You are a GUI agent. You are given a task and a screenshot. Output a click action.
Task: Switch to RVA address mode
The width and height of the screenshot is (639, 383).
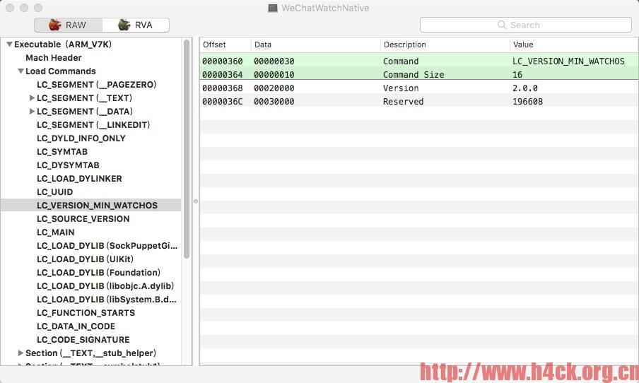[135, 25]
